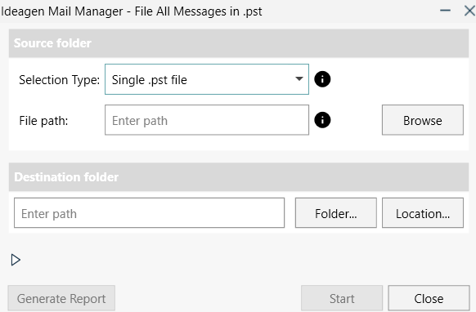Open the Selection Type combo box
Viewport: 476px width, 312px height.
click(x=207, y=79)
